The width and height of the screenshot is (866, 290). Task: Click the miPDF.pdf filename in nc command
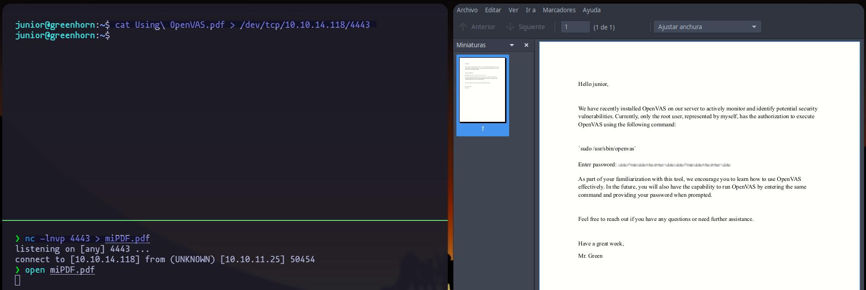127,238
